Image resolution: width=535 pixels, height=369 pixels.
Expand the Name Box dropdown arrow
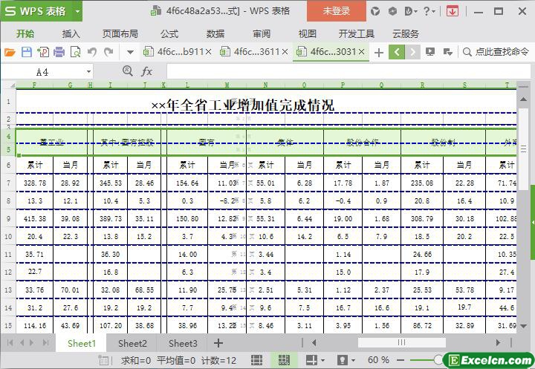click(x=88, y=72)
